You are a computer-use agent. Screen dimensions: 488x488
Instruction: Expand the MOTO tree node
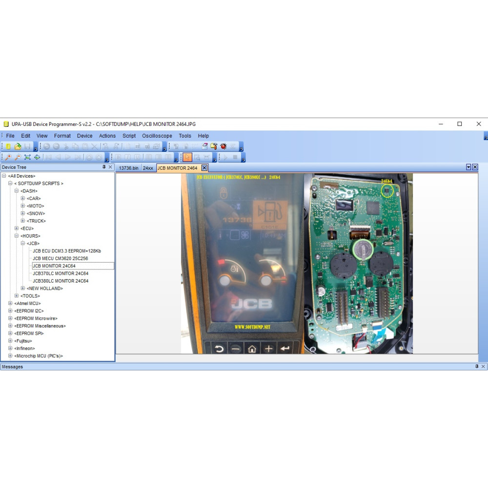pos(23,206)
